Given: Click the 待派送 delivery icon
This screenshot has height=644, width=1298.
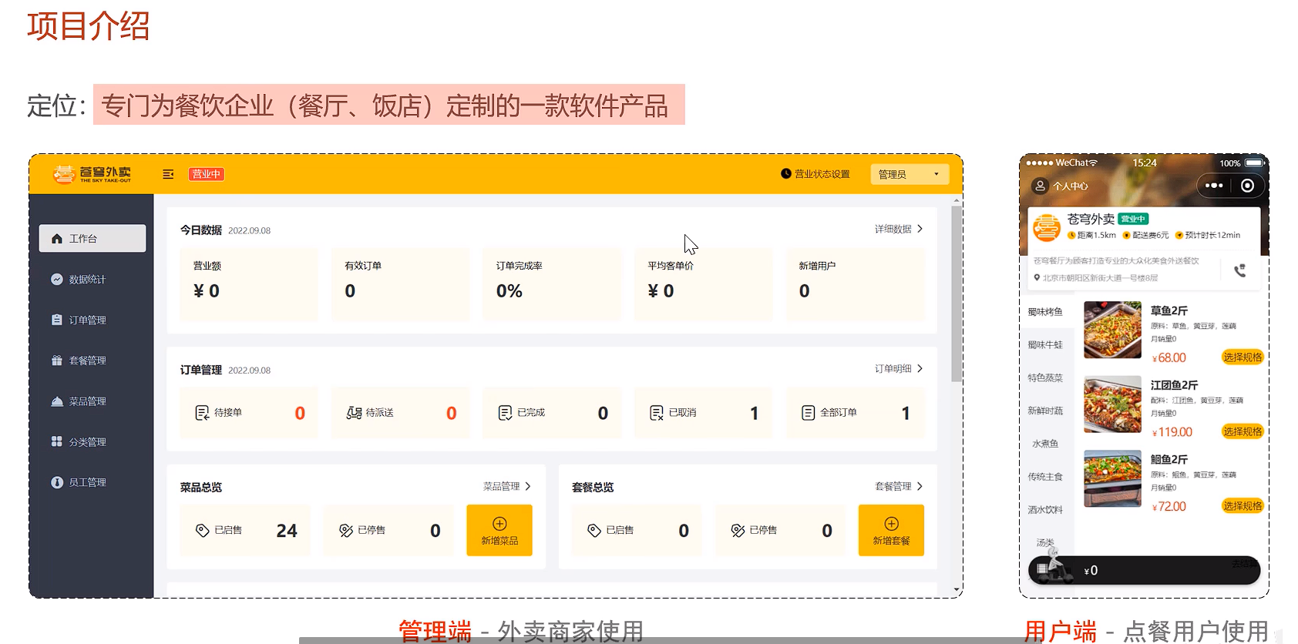Looking at the screenshot, I should click(354, 413).
